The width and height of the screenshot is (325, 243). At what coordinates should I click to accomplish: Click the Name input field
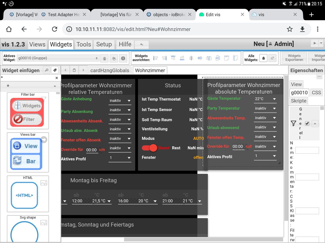[307, 150]
